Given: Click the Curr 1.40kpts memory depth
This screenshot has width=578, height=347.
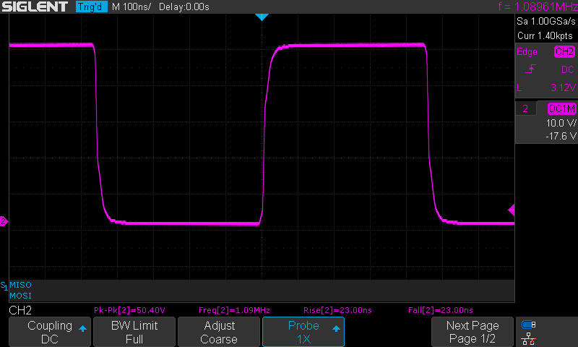Looking at the screenshot, I should [x=545, y=35].
